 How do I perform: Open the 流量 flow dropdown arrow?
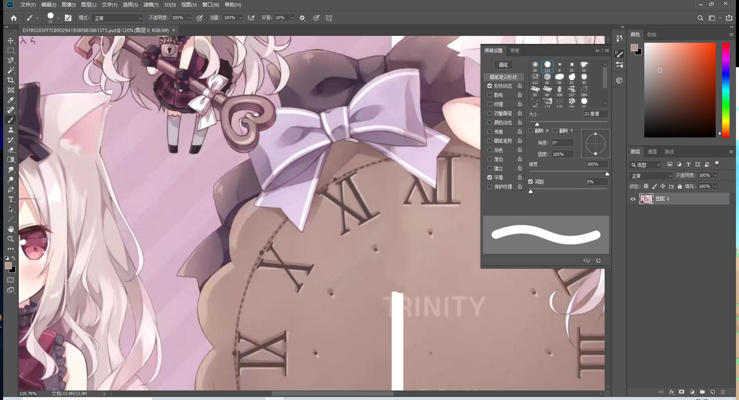[x=240, y=18]
